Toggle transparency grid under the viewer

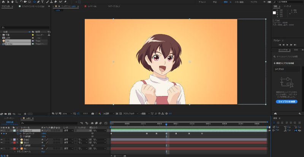pos(120,113)
